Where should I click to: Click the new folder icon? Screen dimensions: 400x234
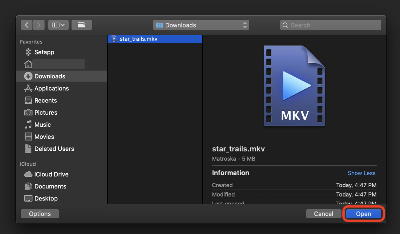click(82, 25)
